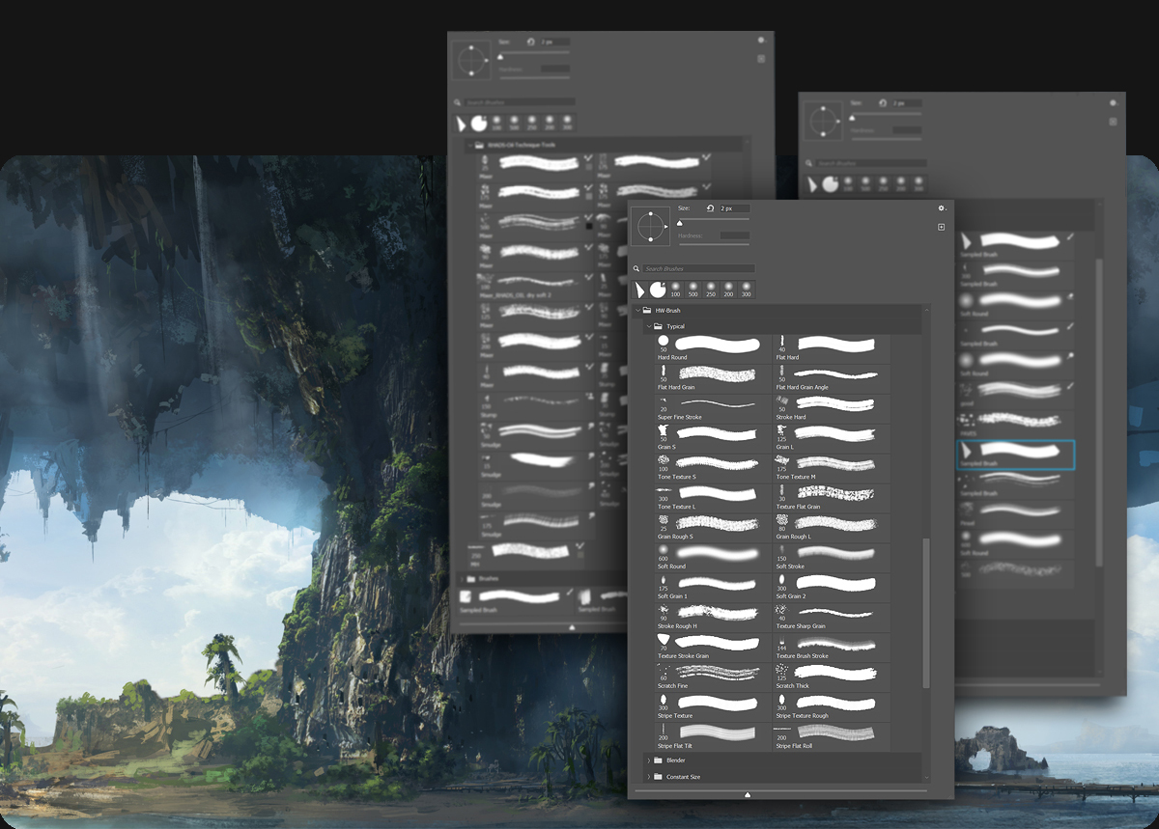Pick the Tone Texture L brush
The height and width of the screenshot is (829, 1159).
714,498
